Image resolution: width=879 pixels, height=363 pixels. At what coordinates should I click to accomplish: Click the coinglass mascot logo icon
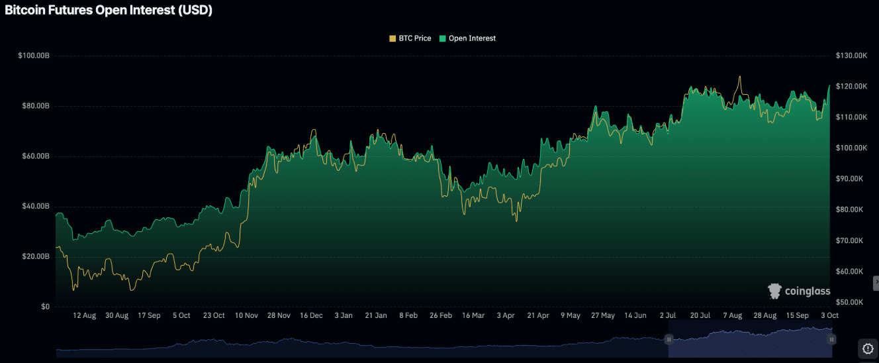774,291
